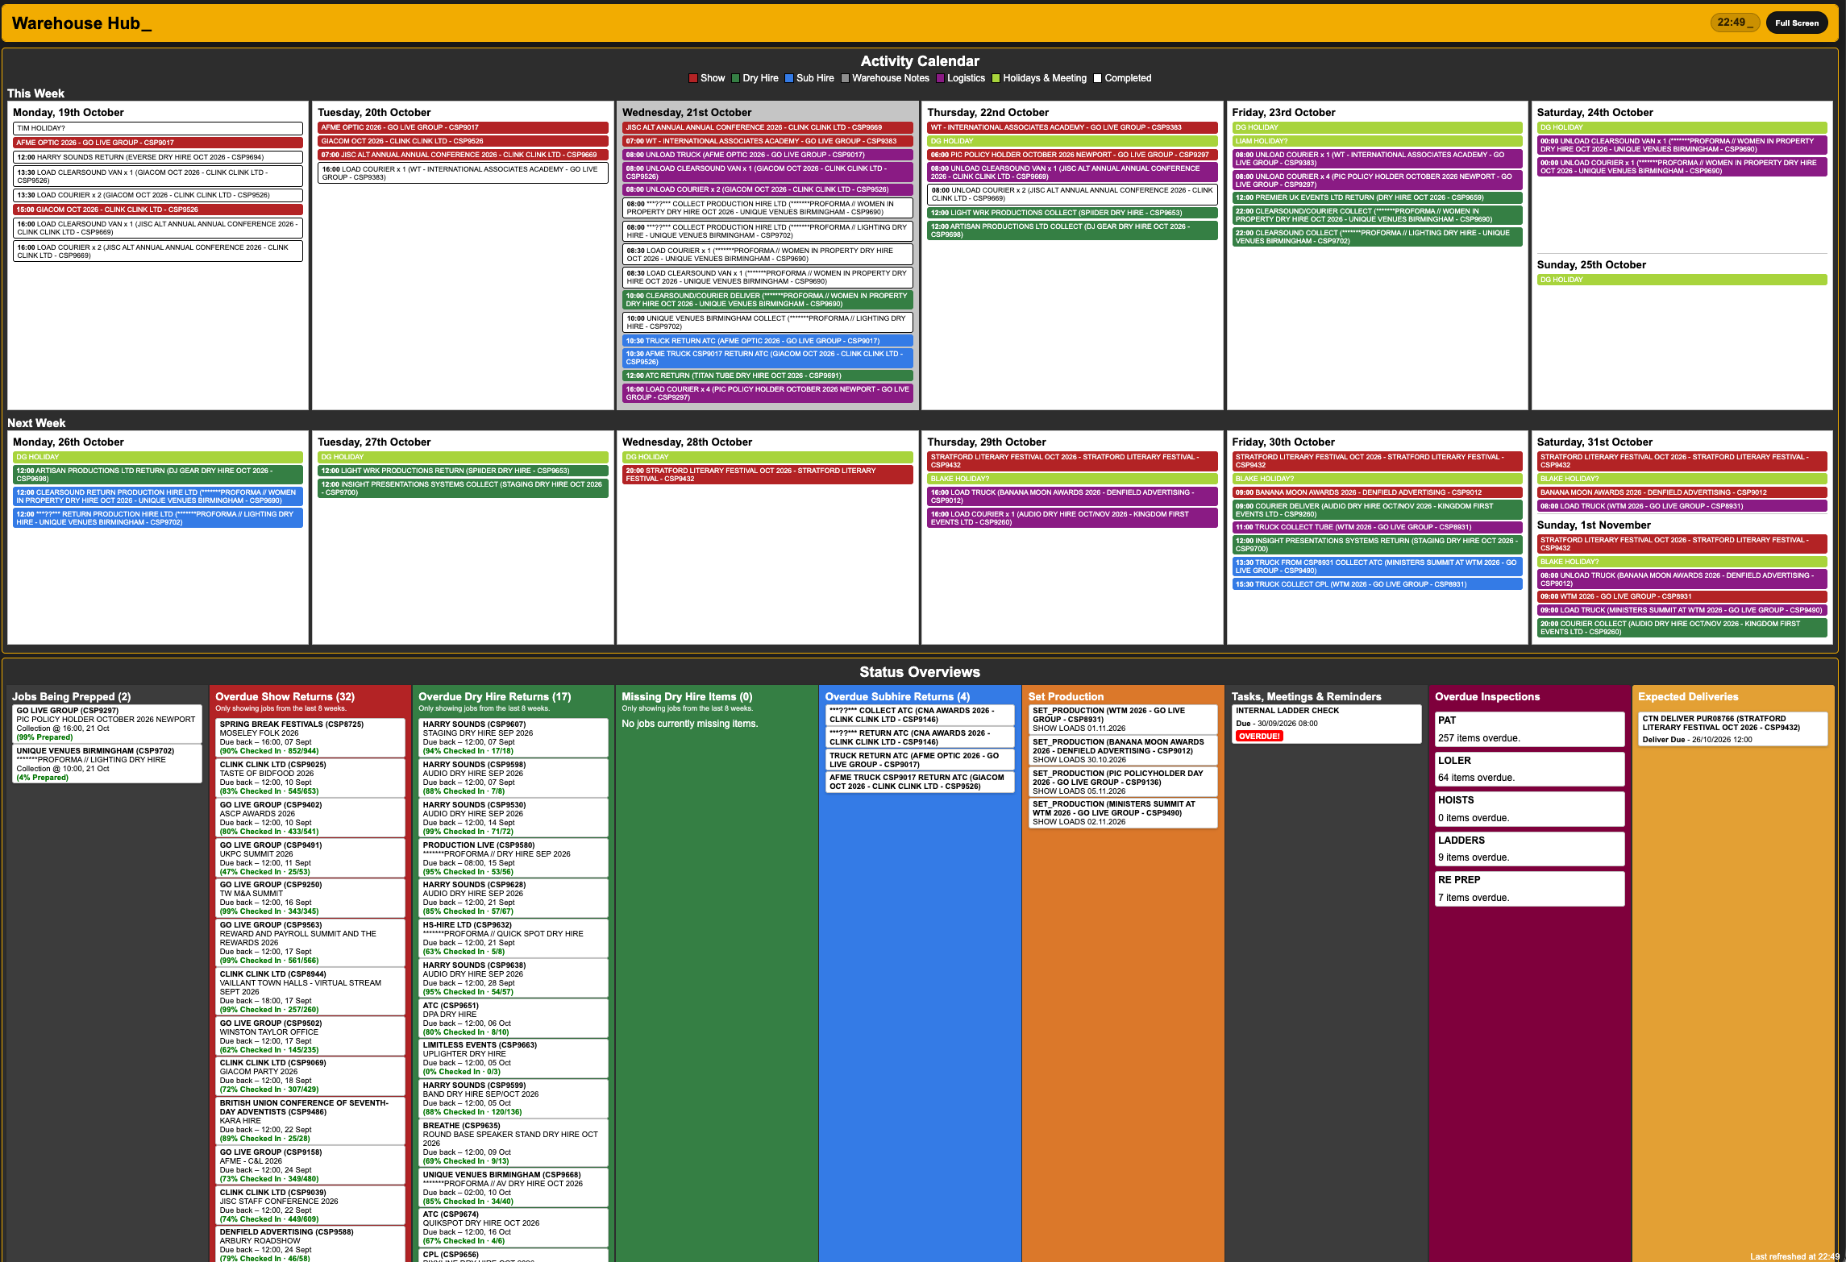Open 12:00 PREMIER UK EVENTS LTD RETURN event
Image resolution: width=1846 pixels, height=1262 pixels.
click(x=1377, y=197)
